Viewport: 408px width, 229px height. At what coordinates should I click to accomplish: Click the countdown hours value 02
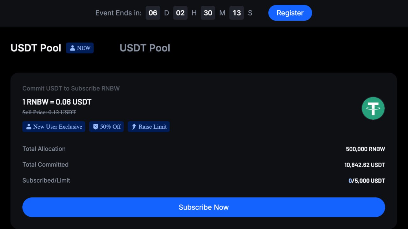180,13
